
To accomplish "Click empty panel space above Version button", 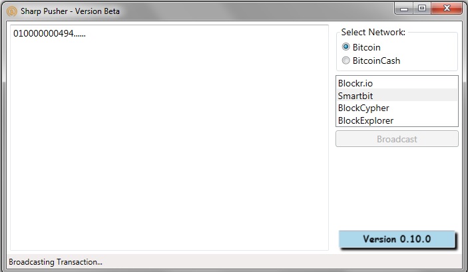I will [397, 188].
